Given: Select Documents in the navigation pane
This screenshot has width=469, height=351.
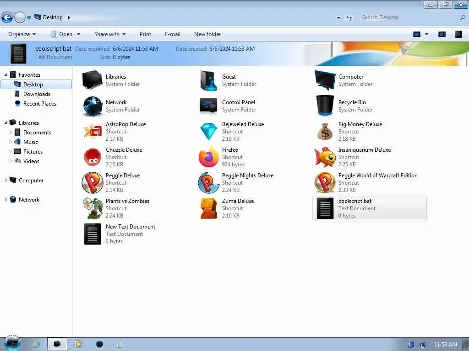Looking at the screenshot, I should pyautogui.click(x=37, y=132).
